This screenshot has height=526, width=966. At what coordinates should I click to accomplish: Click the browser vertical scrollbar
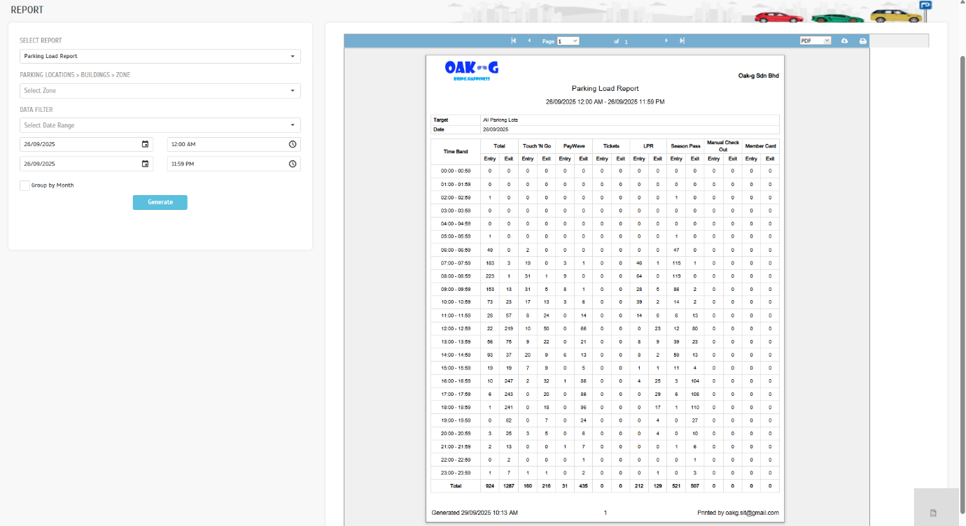click(962, 210)
